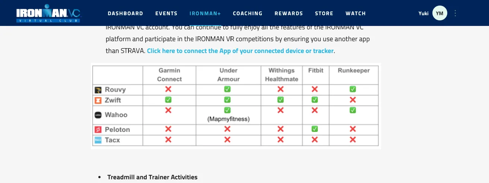The width and height of the screenshot is (489, 183).
Task: Click the Zwift orange logo icon
Action: coord(98,100)
